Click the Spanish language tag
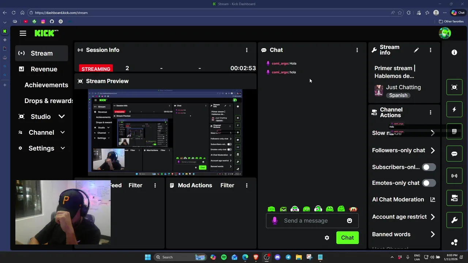This screenshot has width=468, height=263. pyautogui.click(x=398, y=95)
